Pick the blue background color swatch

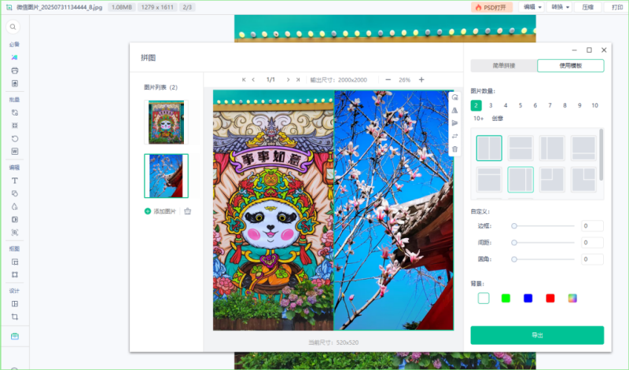pos(528,299)
